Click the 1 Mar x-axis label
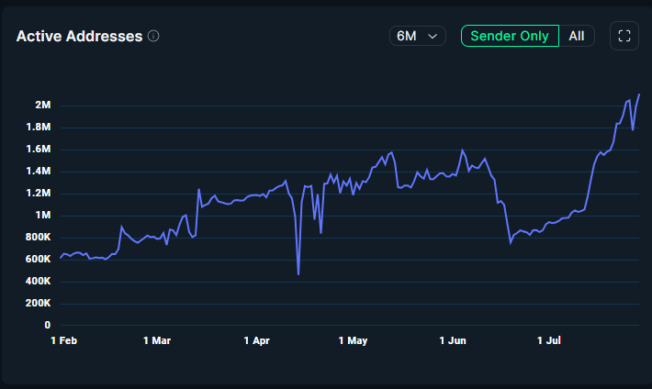 tap(157, 340)
